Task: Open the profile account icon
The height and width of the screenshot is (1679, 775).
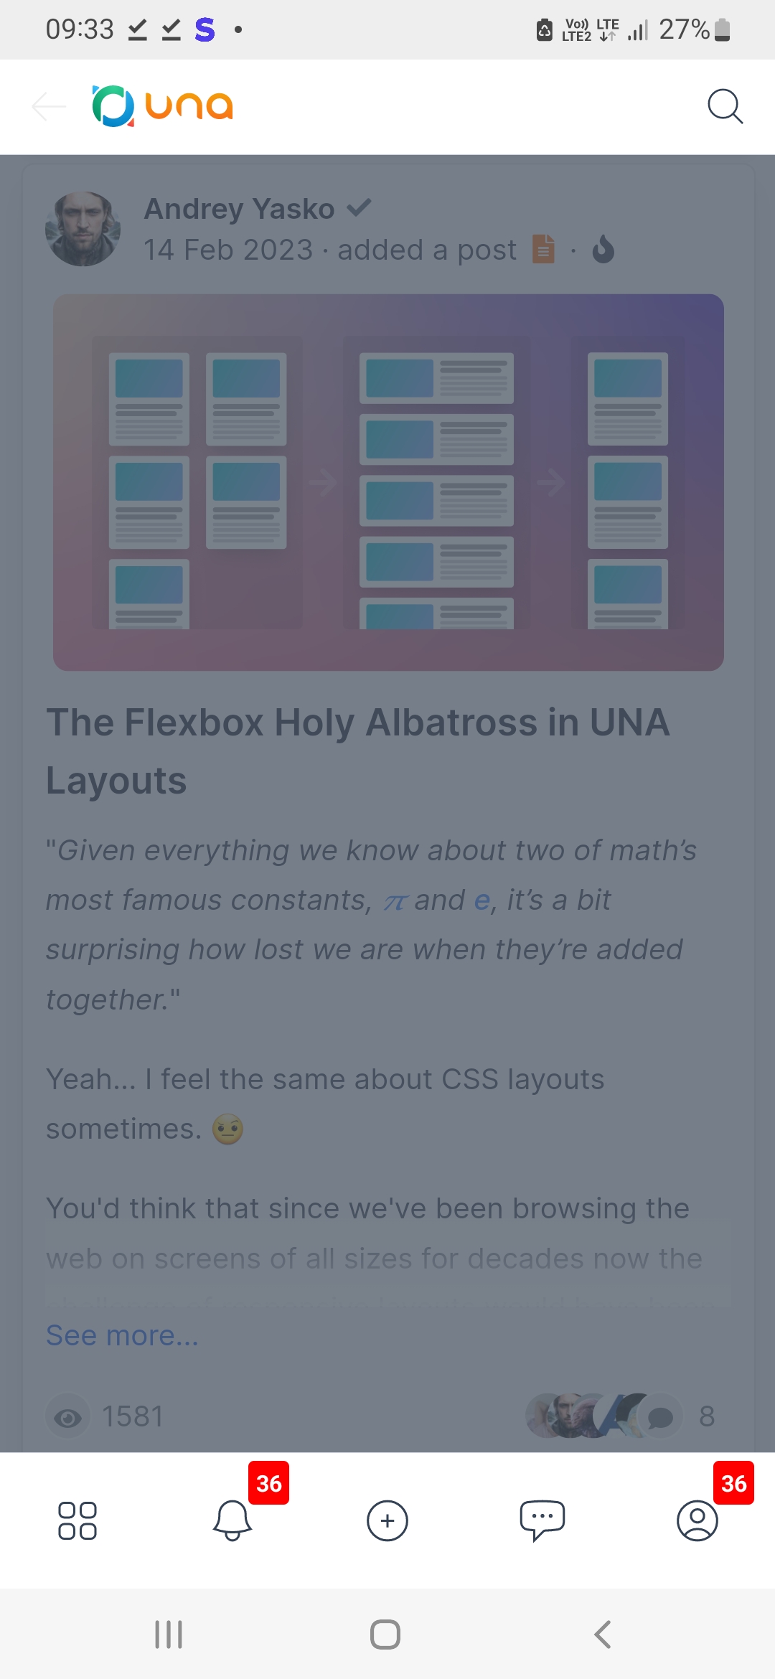Action: coord(697,1520)
